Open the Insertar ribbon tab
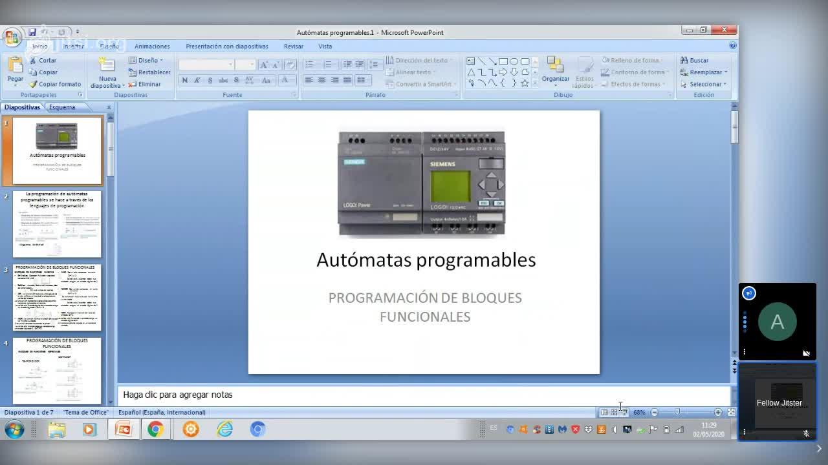This screenshot has height=465, width=828. click(74, 46)
